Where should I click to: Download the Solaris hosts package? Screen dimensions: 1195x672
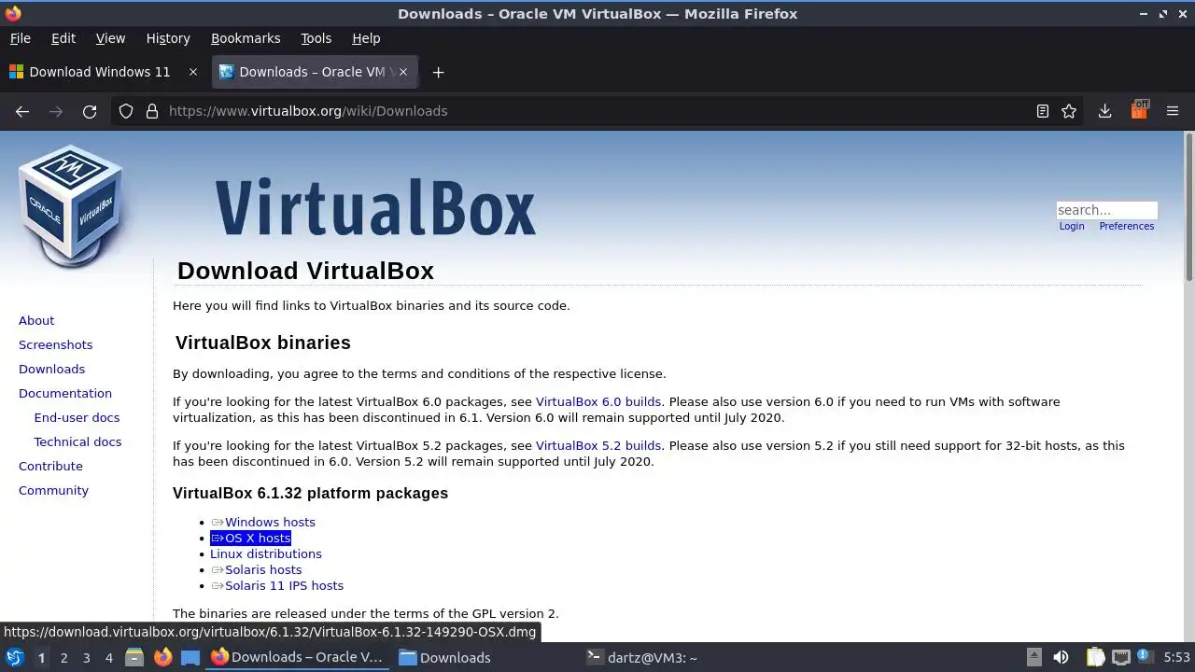263,569
